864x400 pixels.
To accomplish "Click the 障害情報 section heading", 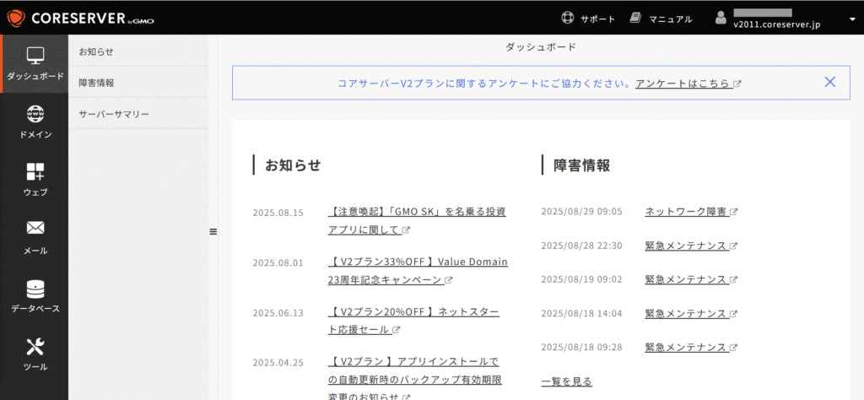I will tap(581, 165).
